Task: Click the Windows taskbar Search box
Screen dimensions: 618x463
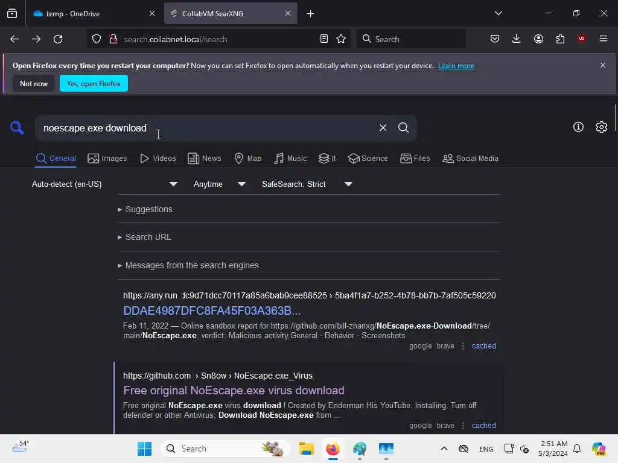Action: 226,449
